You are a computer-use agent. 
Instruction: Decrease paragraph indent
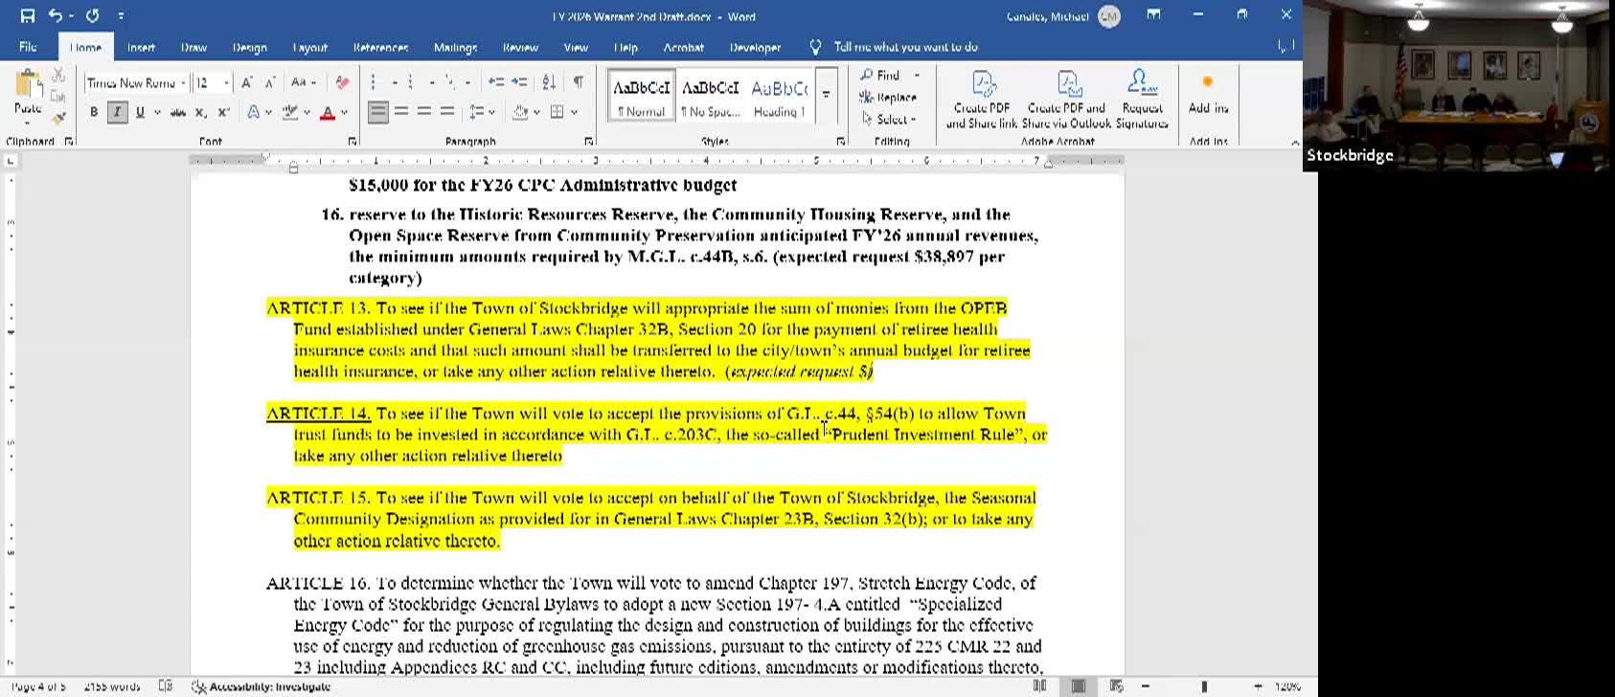(x=495, y=82)
